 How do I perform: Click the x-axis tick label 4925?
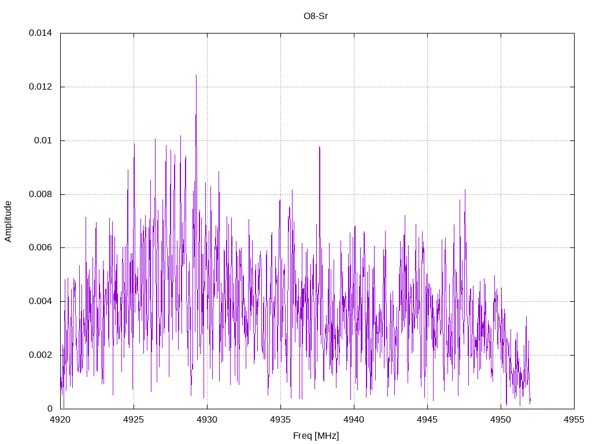click(134, 420)
